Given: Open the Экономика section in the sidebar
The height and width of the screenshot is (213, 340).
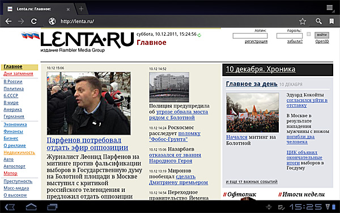Looking at the screenshot, I should (15, 124).
